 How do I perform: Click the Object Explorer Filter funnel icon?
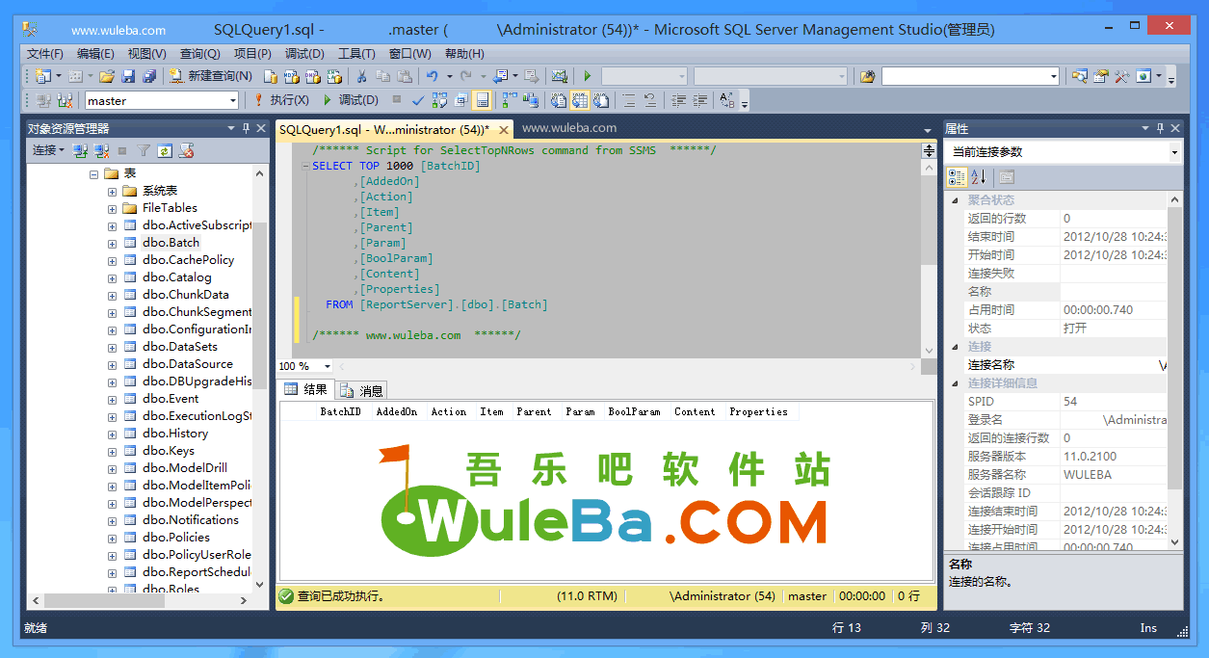(x=144, y=150)
